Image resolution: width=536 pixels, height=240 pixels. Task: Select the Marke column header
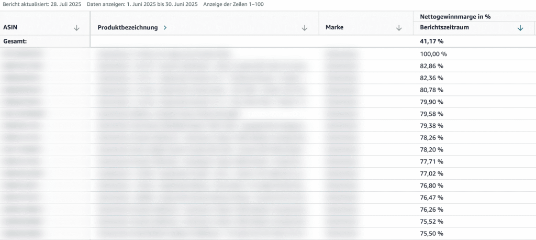[x=334, y=28]
